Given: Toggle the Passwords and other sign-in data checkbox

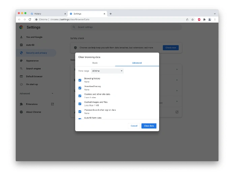Looking at the screenshot, I should coord(80,111).
